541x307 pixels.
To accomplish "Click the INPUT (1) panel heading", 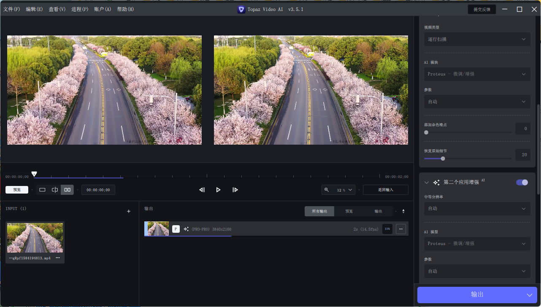I will point(16,209).
